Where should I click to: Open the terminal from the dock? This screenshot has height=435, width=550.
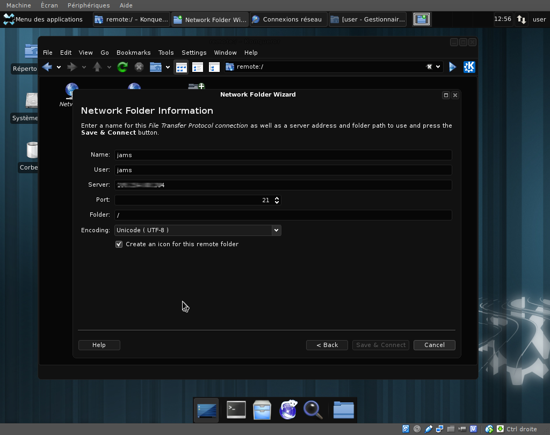coord(236,410)
